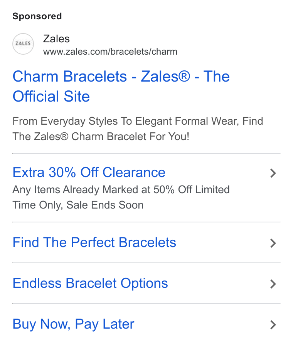The width and height of the screenshot is (293, 344).
Task: Click the ® symbol in the blue headline
Action: 184,76
